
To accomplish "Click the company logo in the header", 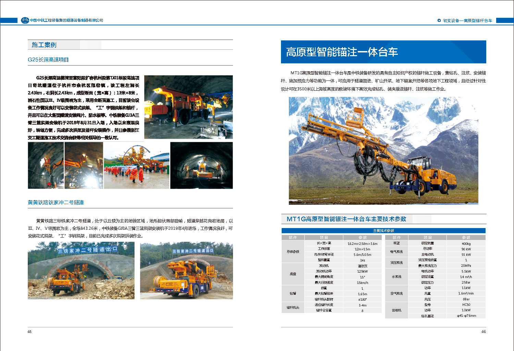I will pos(25,21).
